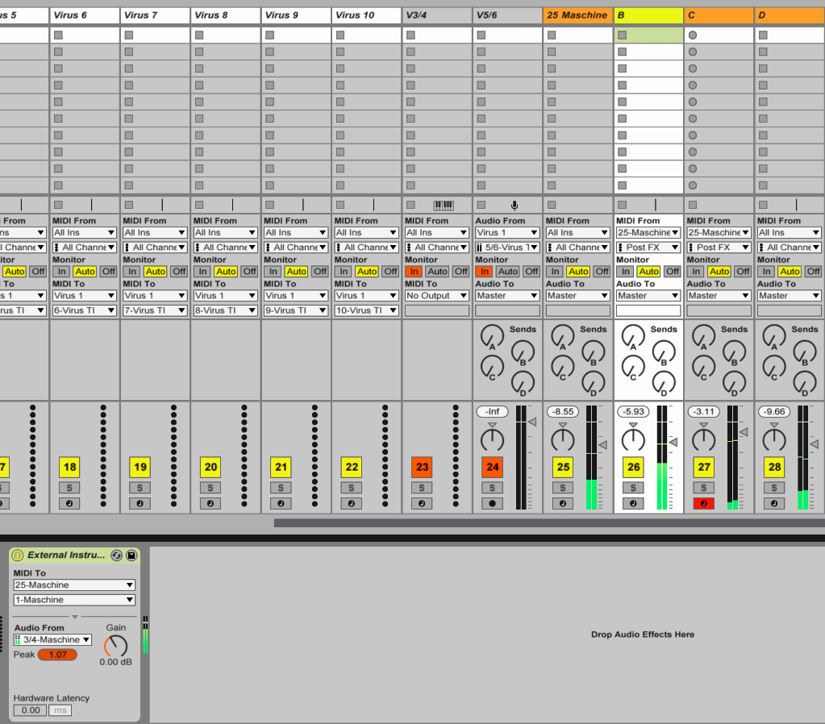Mute track 21 with its activator
The height and width of the screenshot is (724, 825).
(x=281, y=467)
